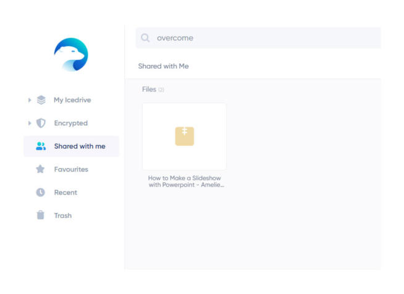Click the people icon beside Shared with me
404x294 pixels.
coord(41,146)
